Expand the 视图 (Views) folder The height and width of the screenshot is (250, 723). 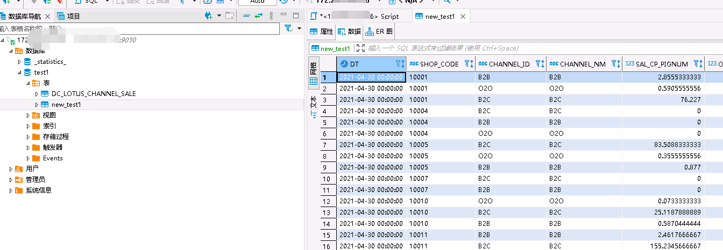point(29,115)
